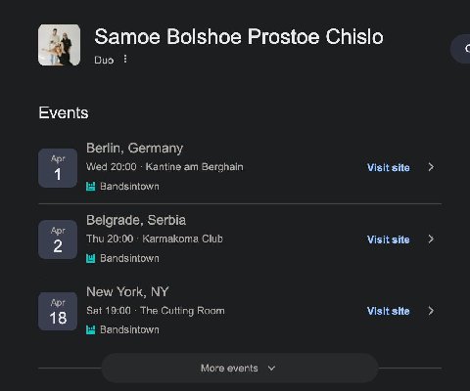Visit site for the New York event
Viewport: 470px width, 391px height.
[389, 311]
